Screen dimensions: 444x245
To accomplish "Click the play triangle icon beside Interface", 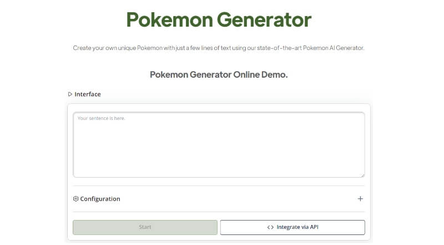I will [70, 94].
